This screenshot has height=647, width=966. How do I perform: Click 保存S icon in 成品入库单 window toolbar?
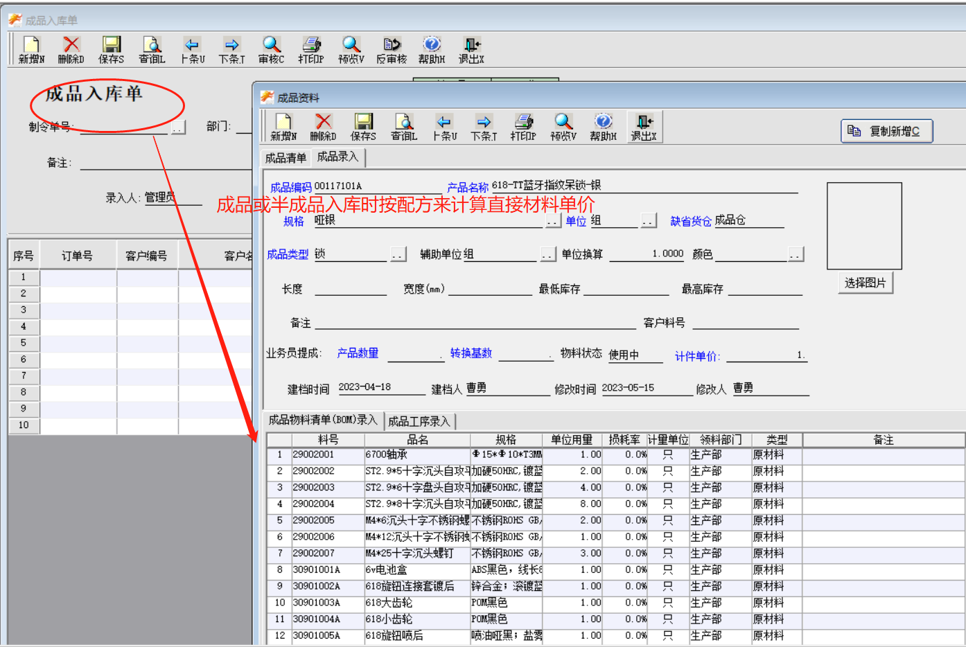[x=112, y=50]
